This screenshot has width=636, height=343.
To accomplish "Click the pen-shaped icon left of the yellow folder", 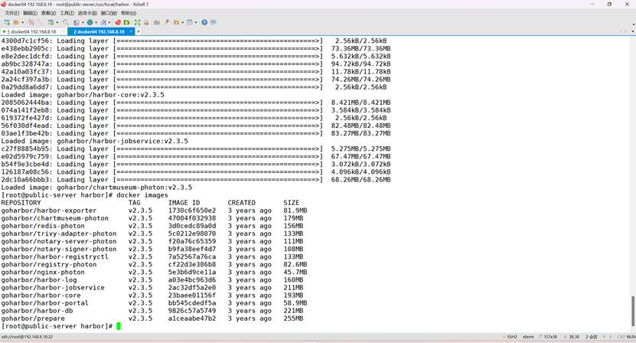I will (x=167, y=22).
